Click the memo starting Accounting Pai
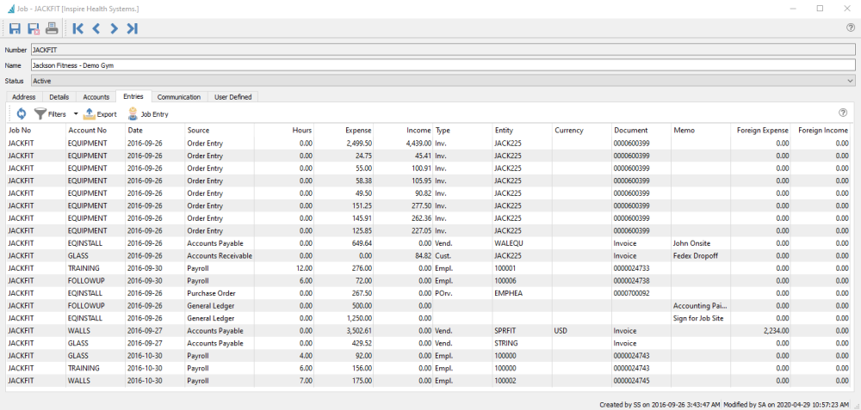Viewport: 861px width, 410px height. click(701, 306)
